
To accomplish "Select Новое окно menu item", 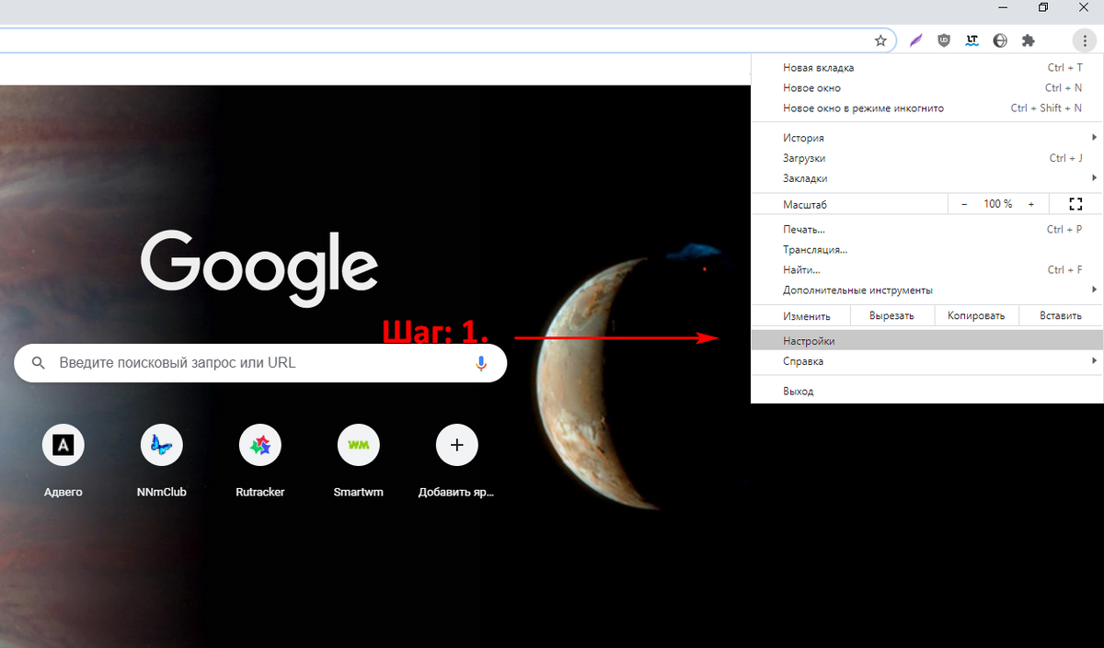I will (927, 88).
